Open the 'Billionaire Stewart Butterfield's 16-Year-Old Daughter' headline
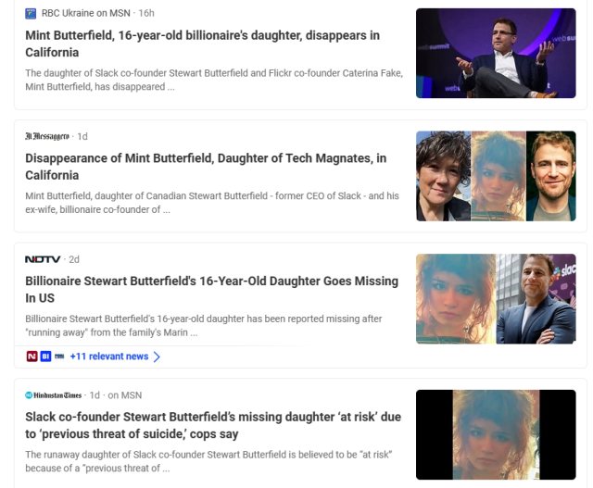This screenshot has height=488, width=593. (212, 290)
